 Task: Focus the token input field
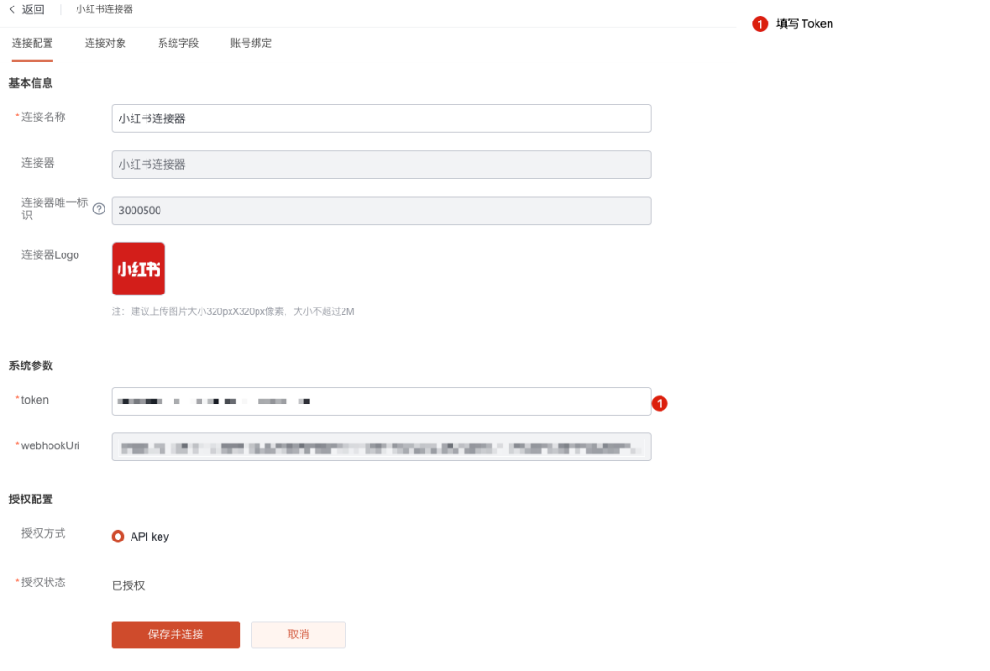(382, 401)
